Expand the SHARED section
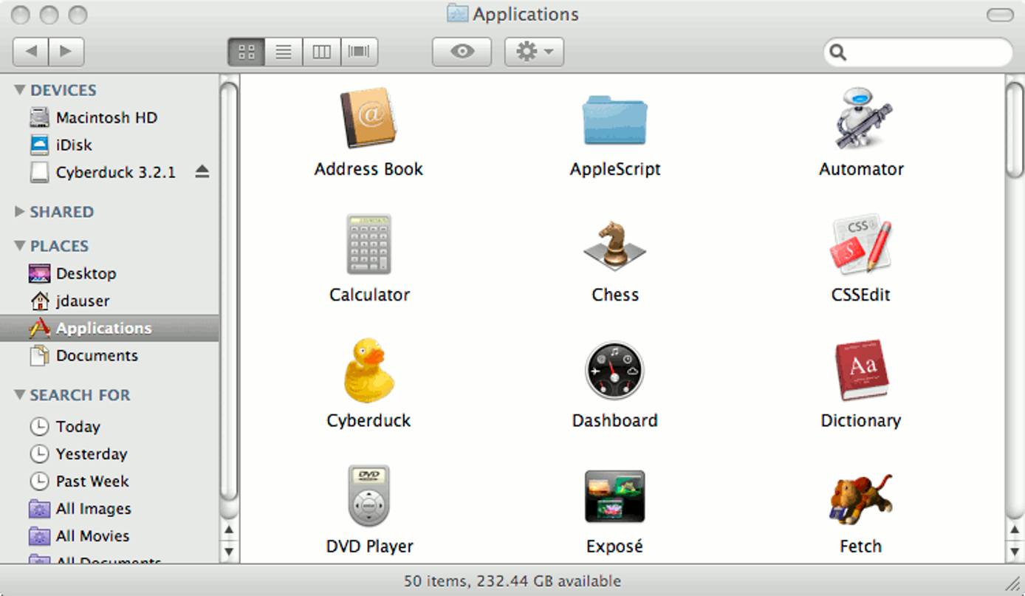 [x=20, y=212]
